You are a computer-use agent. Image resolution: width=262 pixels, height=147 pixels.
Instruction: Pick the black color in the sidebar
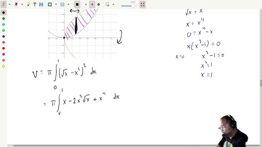(3, 13)
